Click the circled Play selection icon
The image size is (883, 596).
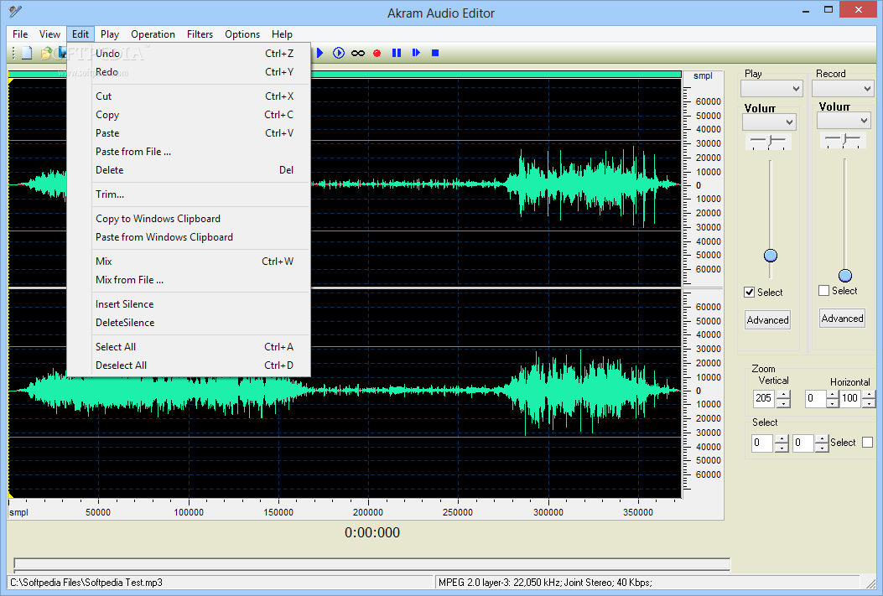[x=339, y=53]
